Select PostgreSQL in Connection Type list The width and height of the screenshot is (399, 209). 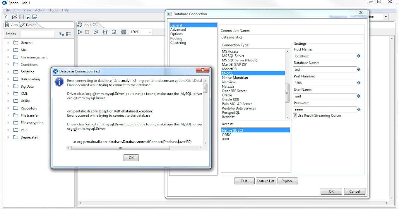(231, 113)
